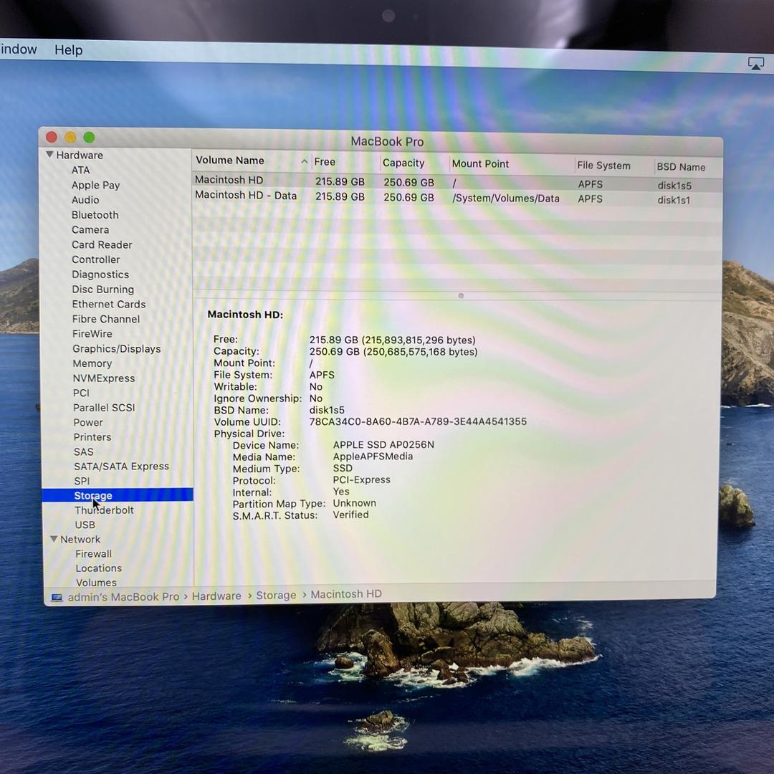Select Power in the sidebar
This screenshot has height=774, width=774.
click(x=88, y=423)
